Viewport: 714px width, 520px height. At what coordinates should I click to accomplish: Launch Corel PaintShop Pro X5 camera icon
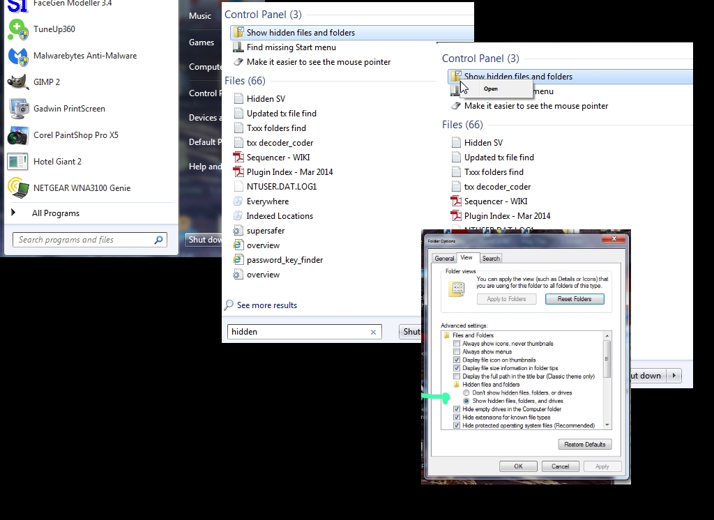(18, 135)
